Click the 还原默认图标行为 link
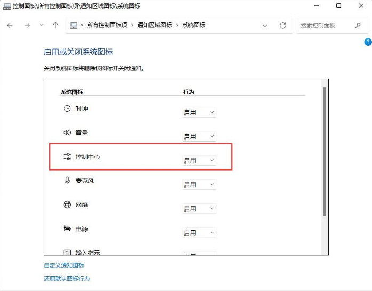The height and width of the screenshot is (291, 372). (x=67, y=278)
